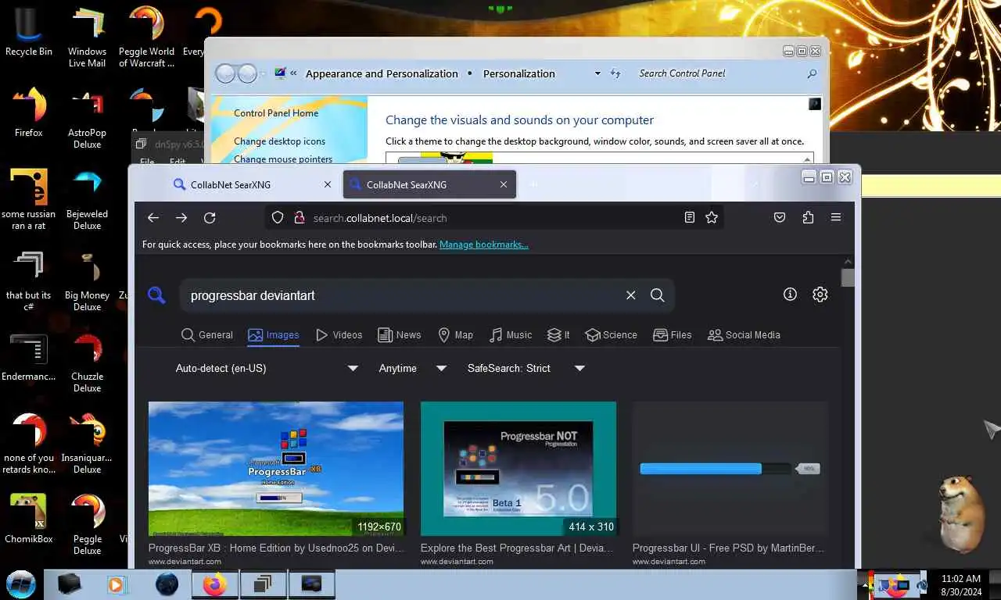Image resolution: width=1001 pixels, height=600 pixels.
Task: Open the SafeSearch: Strict dropdown
Action: click(526, 368)
